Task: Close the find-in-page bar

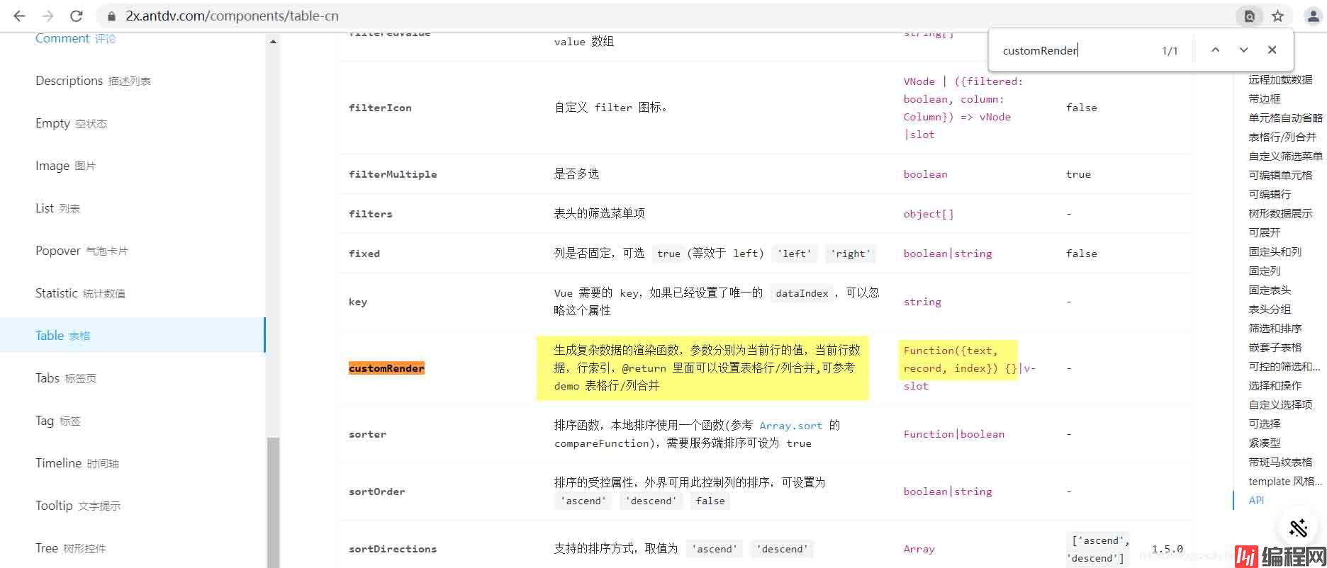Action: point(1272,50)
